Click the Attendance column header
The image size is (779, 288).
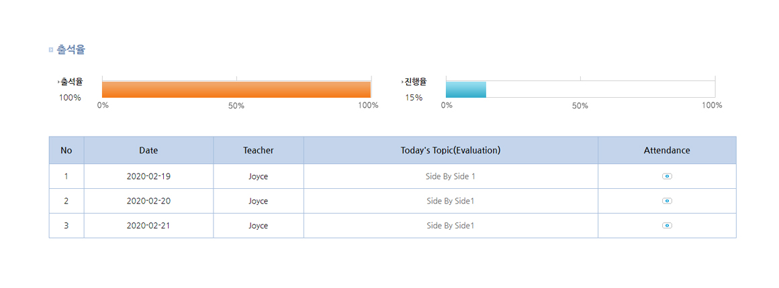(x=667, y=151)
